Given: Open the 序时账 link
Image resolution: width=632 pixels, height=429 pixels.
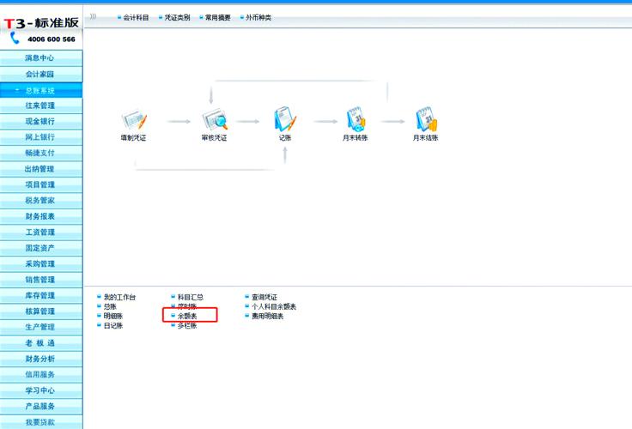Looking at the screenshot, I should (187, 306).
